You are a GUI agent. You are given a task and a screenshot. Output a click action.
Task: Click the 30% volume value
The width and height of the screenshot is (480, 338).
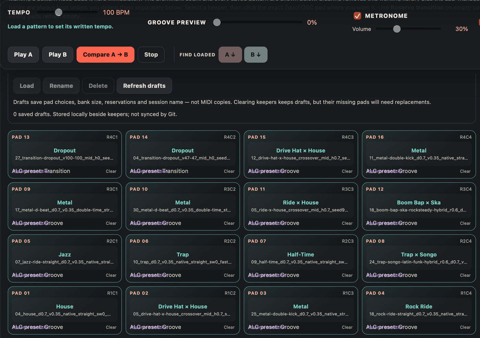click(x=461, y=29)
